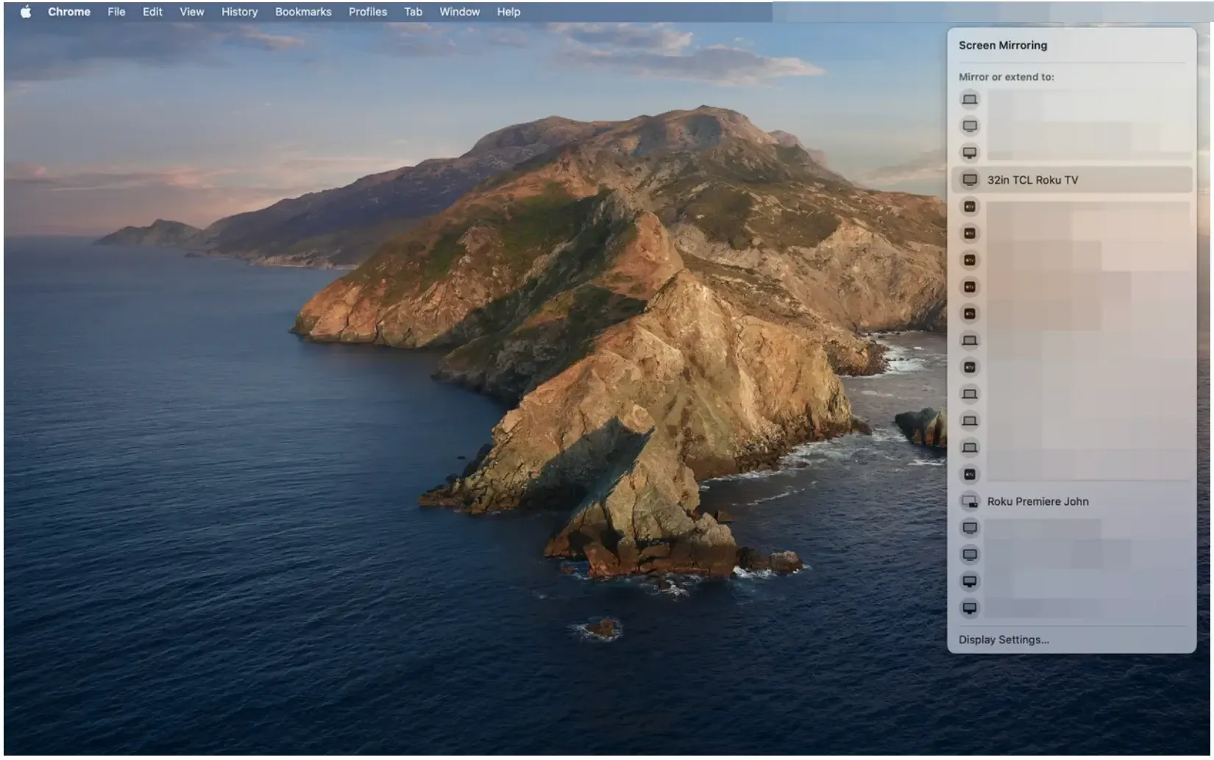Open the Window menu
1214x760 pixels.
coord(460,12)
